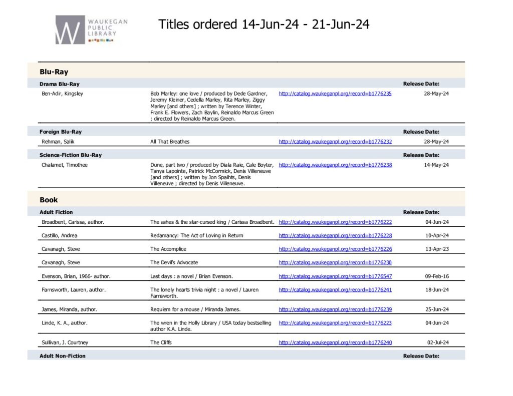The image size is (513, 396).
Task: Visit the catalog link for Redamancy
Action: [335, 235]
